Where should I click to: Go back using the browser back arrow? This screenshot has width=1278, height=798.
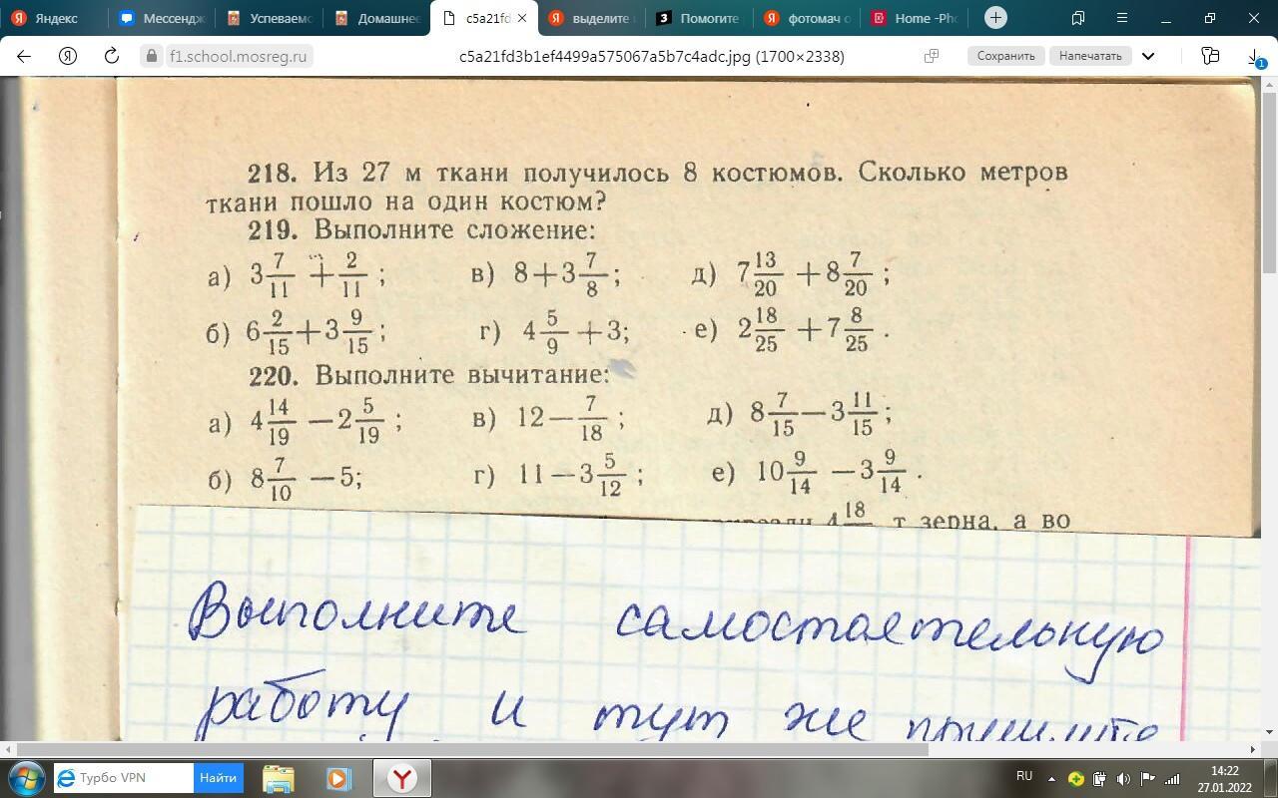(x=24, y=56)
